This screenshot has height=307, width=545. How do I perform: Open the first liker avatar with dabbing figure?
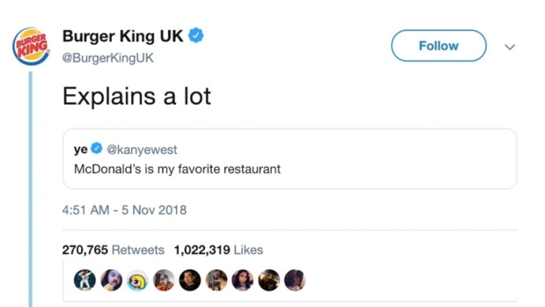pos(85,281)
